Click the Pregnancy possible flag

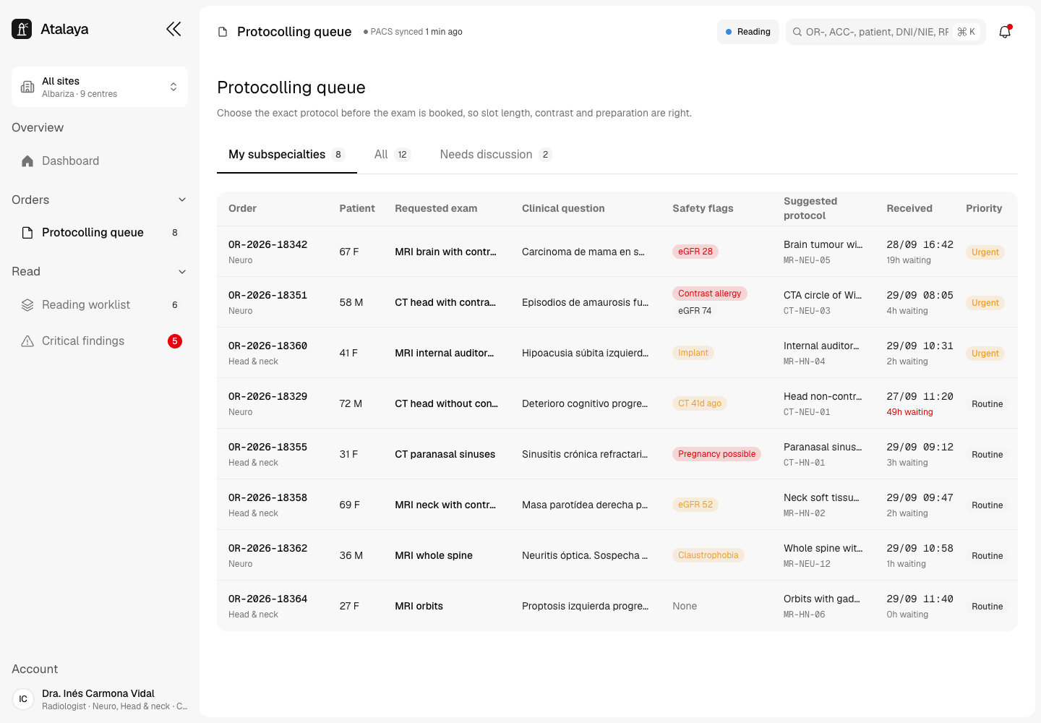click(716, 454)
